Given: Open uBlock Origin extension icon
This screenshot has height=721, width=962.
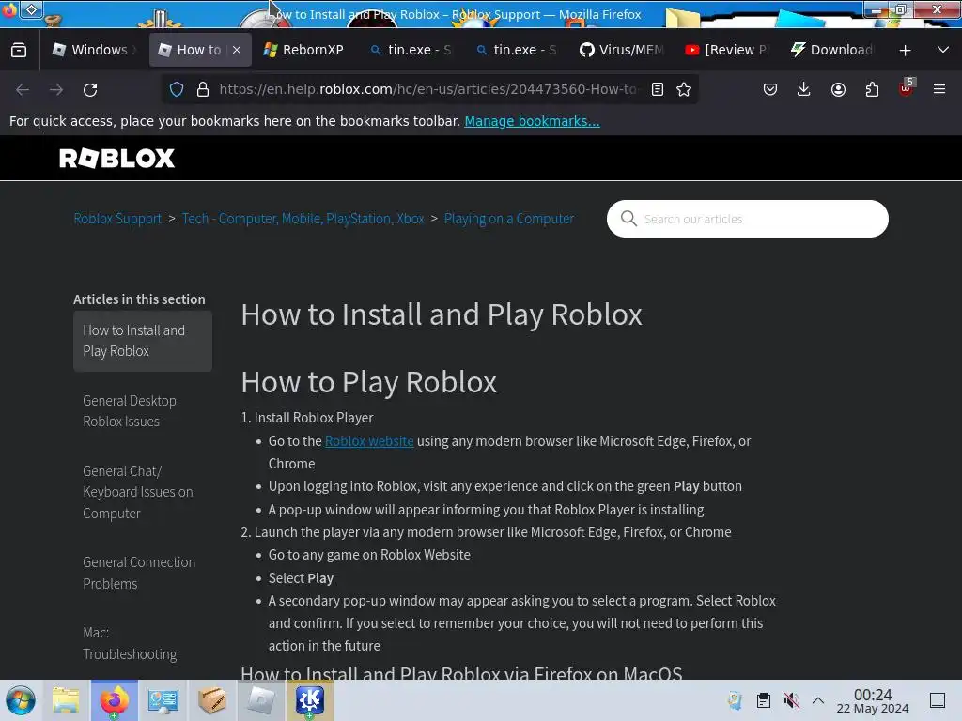Looking at the screenshot, I should click(907, 88).
